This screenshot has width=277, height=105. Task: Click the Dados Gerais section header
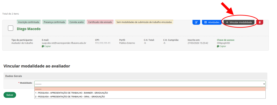[x=135, y=76]
